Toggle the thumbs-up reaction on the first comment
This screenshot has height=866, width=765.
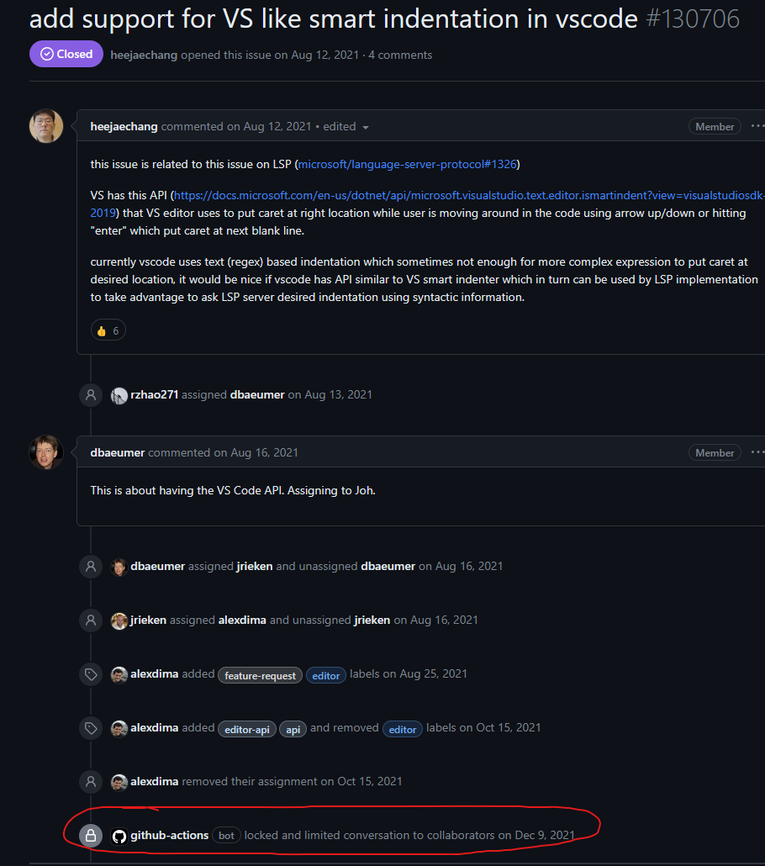click(x=108, y=330)
